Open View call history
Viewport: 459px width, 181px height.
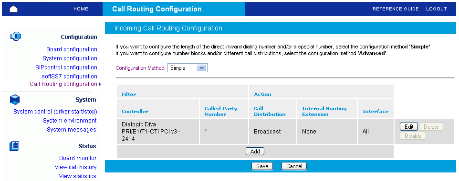point(75,167)
